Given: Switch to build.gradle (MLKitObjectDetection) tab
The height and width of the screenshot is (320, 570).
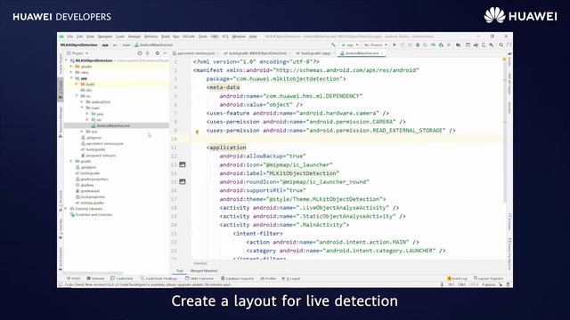Looking at the screenshot, I should pyautogui.click(x=257, y=53).
